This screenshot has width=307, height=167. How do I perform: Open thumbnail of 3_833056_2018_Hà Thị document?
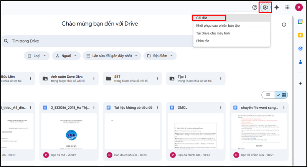coord(69,131)
